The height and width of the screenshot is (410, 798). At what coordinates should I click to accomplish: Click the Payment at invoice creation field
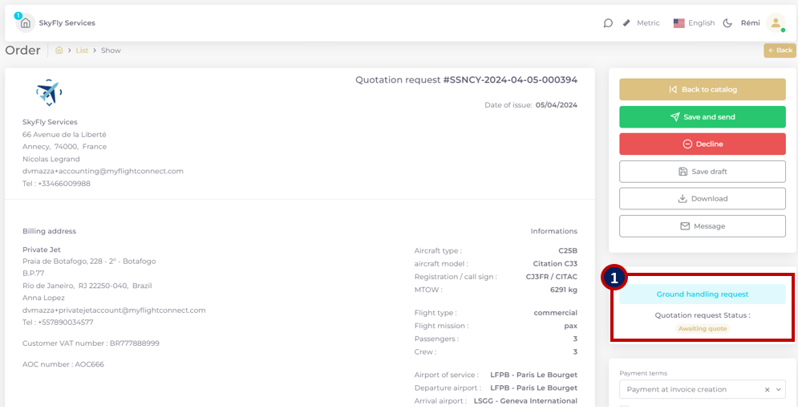click(703, 390)
